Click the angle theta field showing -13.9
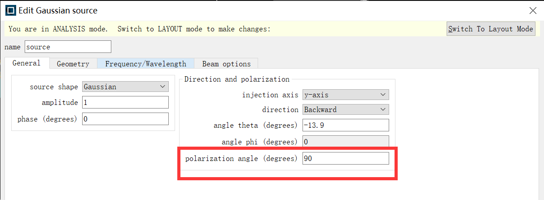The height and width of the screenshot is (200, 544). point(346,126)
